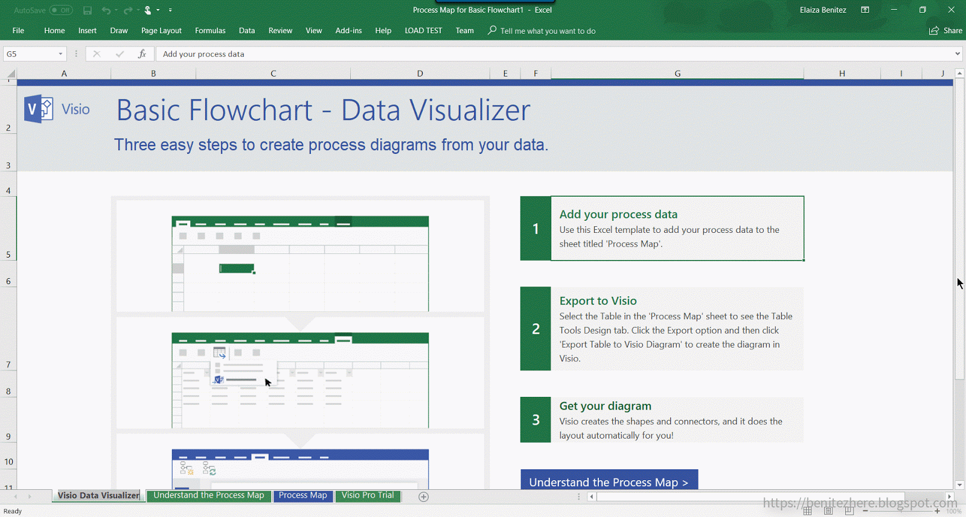The width and height of the screenshot is (966, 517).
Task: Click the Insert Function fx icon
Action: pyautogui.click(x=142, y=54)
